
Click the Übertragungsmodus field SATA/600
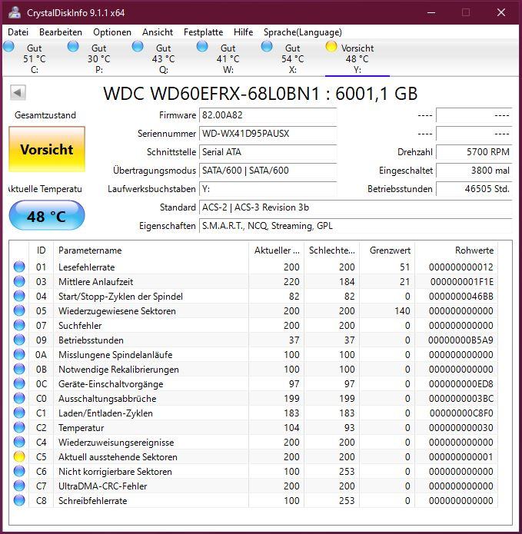click(x=268, y=171)
